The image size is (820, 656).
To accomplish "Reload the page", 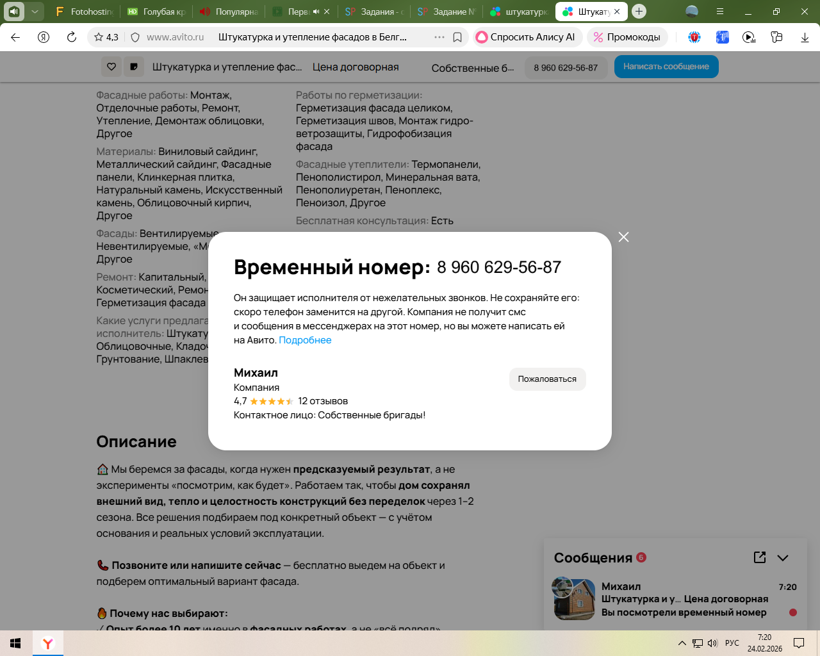I will pos(72,37).
